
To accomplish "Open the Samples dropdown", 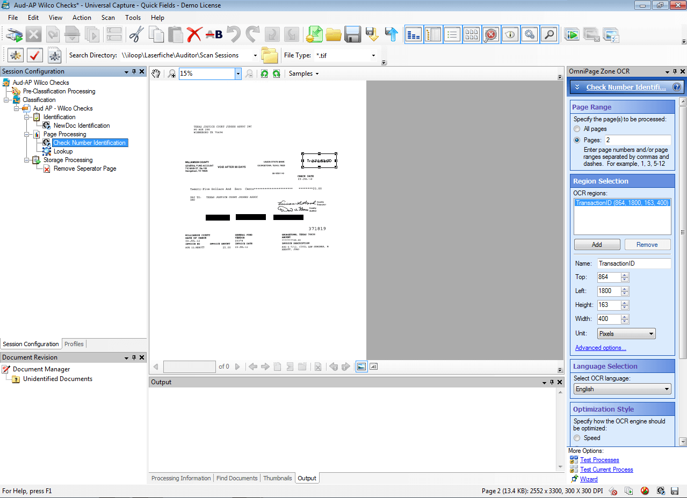I will pos(304,74).
